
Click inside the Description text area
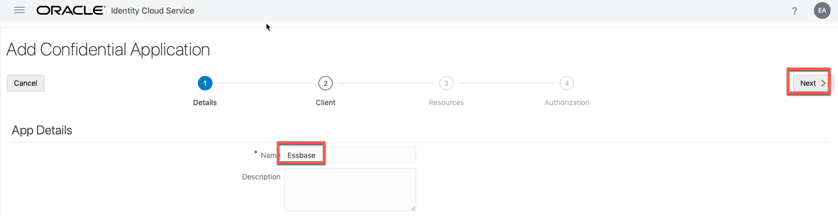pyautogui.click(x=350, y=189)
